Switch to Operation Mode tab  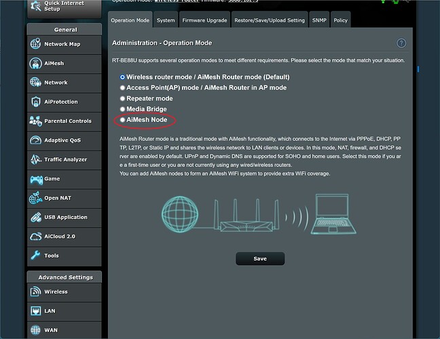[x=130, y=20]
